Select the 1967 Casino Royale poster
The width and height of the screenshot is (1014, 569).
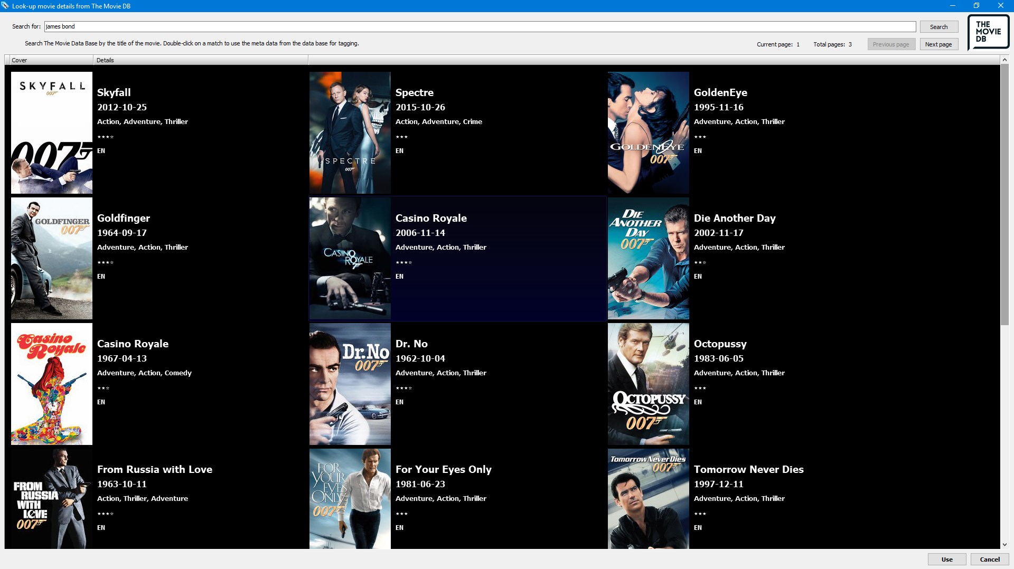(52, 384)
